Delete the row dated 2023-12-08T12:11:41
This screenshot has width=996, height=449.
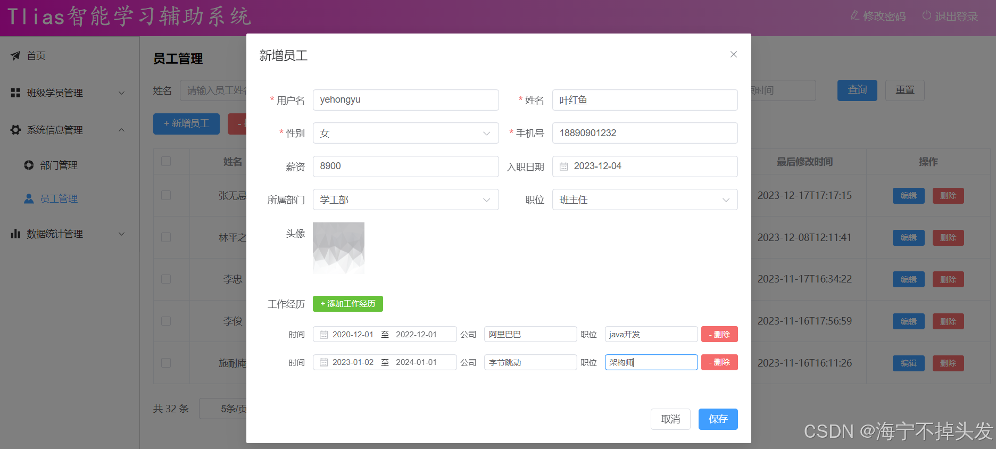tap(948, 238)
